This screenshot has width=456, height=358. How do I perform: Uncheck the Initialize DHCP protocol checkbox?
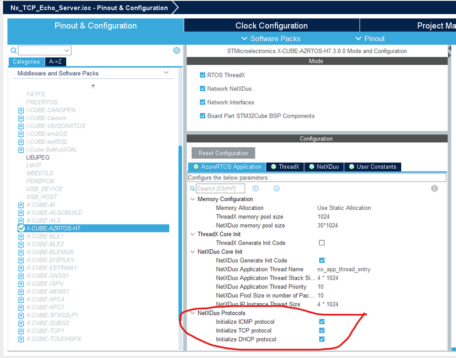(x=322, y=339)
